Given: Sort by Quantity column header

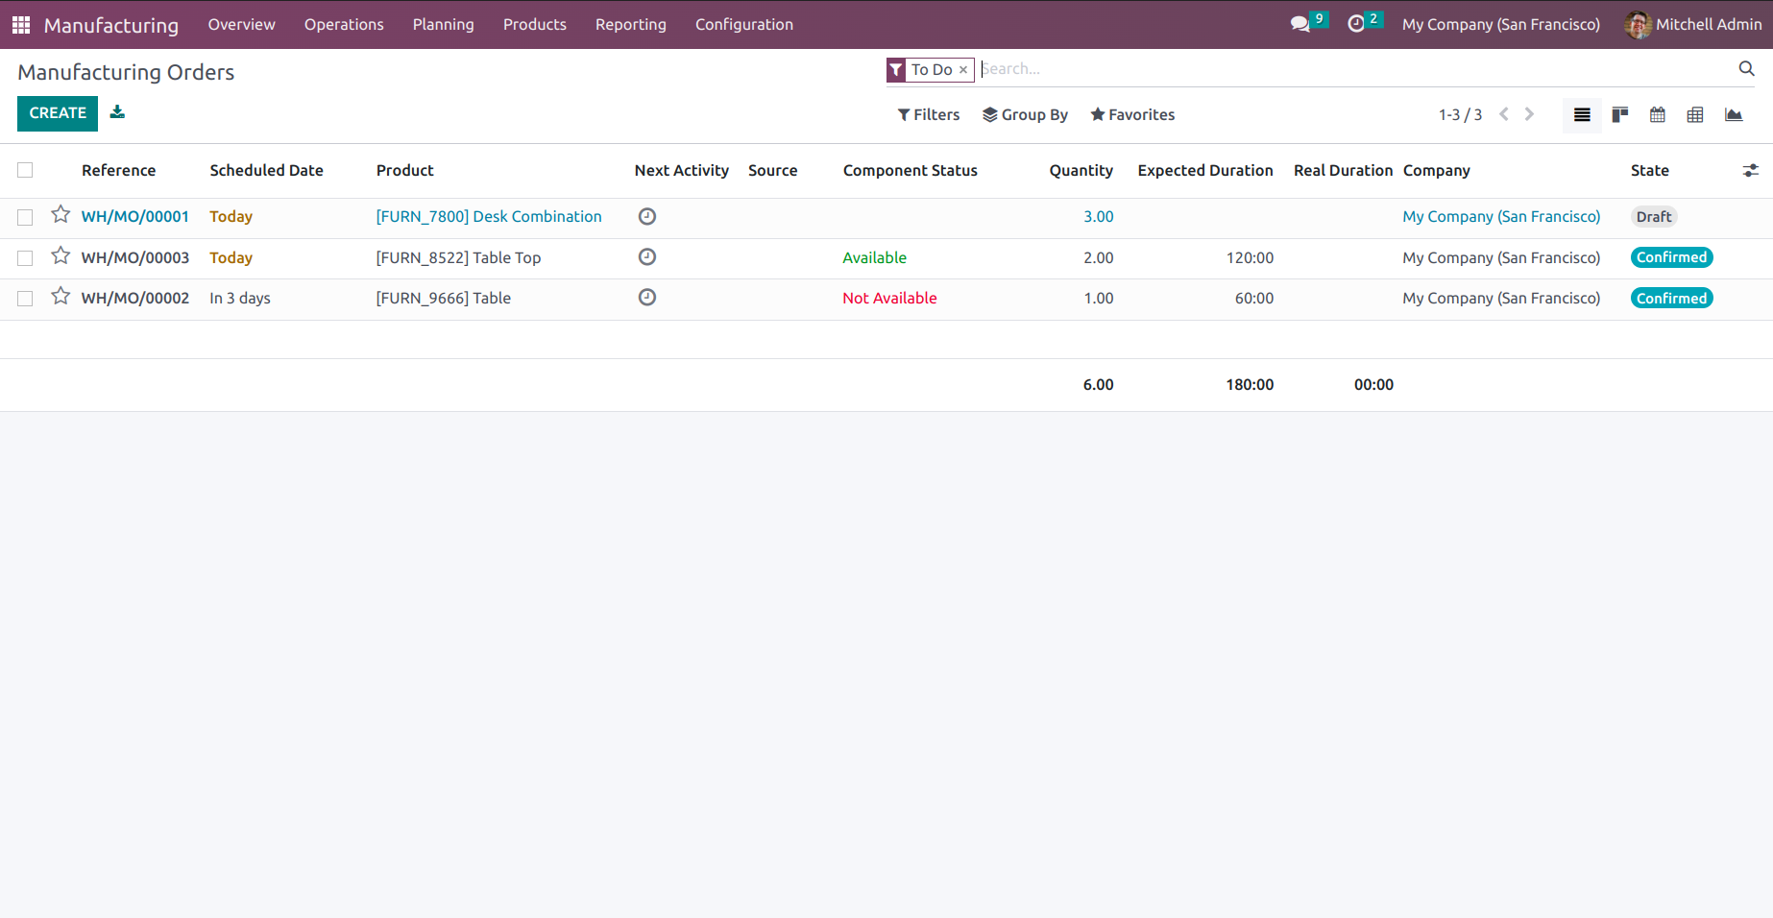Looking at the screenshot, I should coord(1081,171).
